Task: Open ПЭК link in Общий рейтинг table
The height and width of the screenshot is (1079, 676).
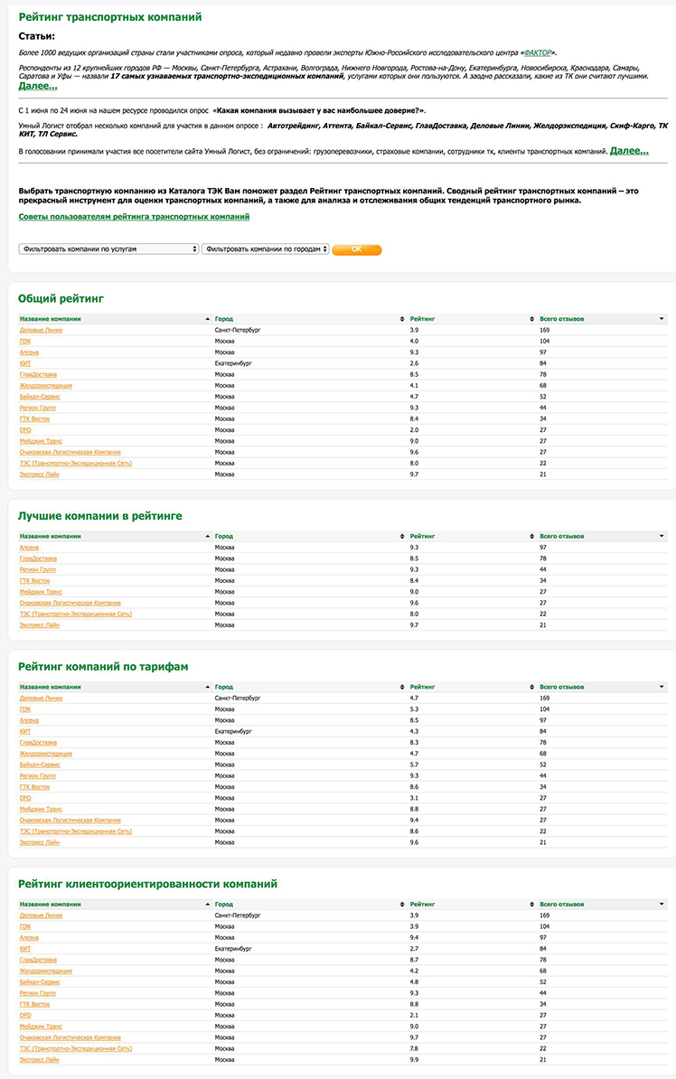Action: pos(25,342)
